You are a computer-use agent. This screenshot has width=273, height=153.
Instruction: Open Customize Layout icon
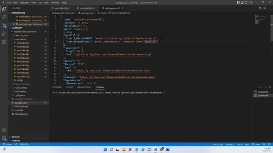click(251, 3)
